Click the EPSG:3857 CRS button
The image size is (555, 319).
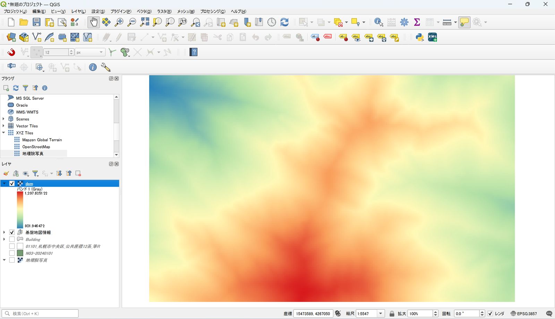click(x=524, y=313)
